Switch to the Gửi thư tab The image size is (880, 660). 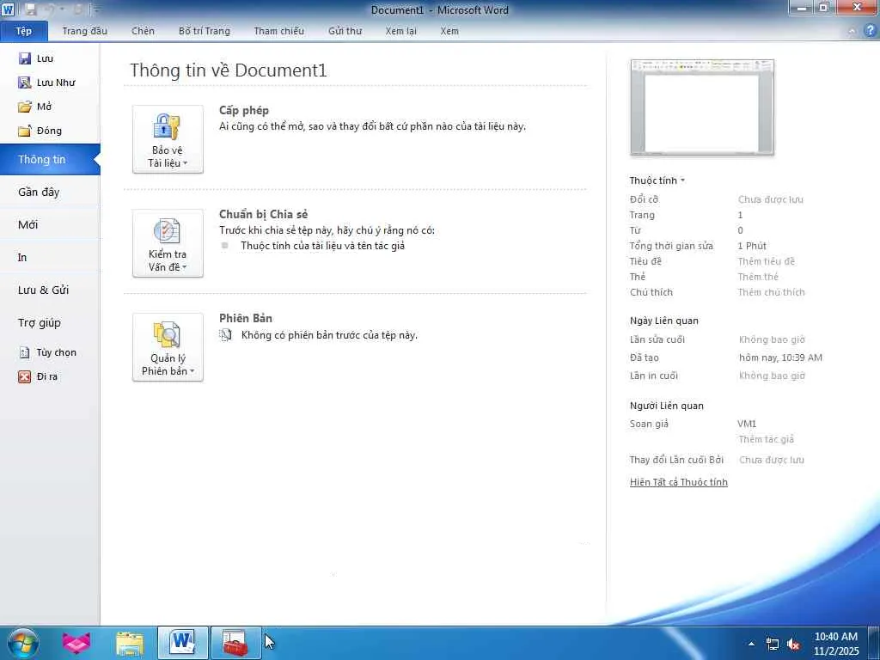345,31
